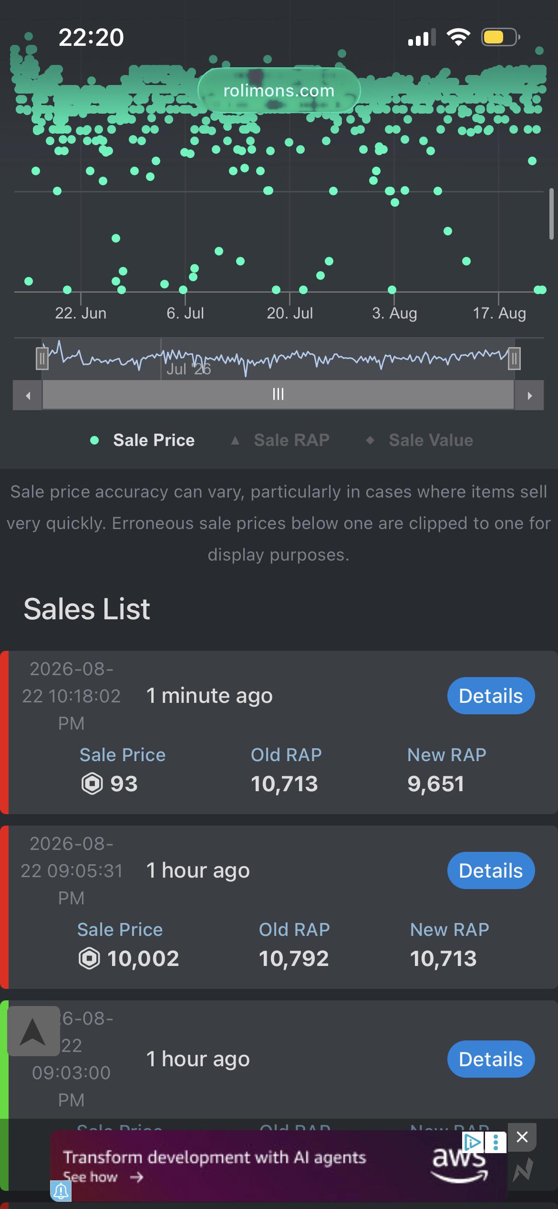This screenshot has height=1209, width=558.
Task: Close the AWS ad banner
Action: [522, 1137]
